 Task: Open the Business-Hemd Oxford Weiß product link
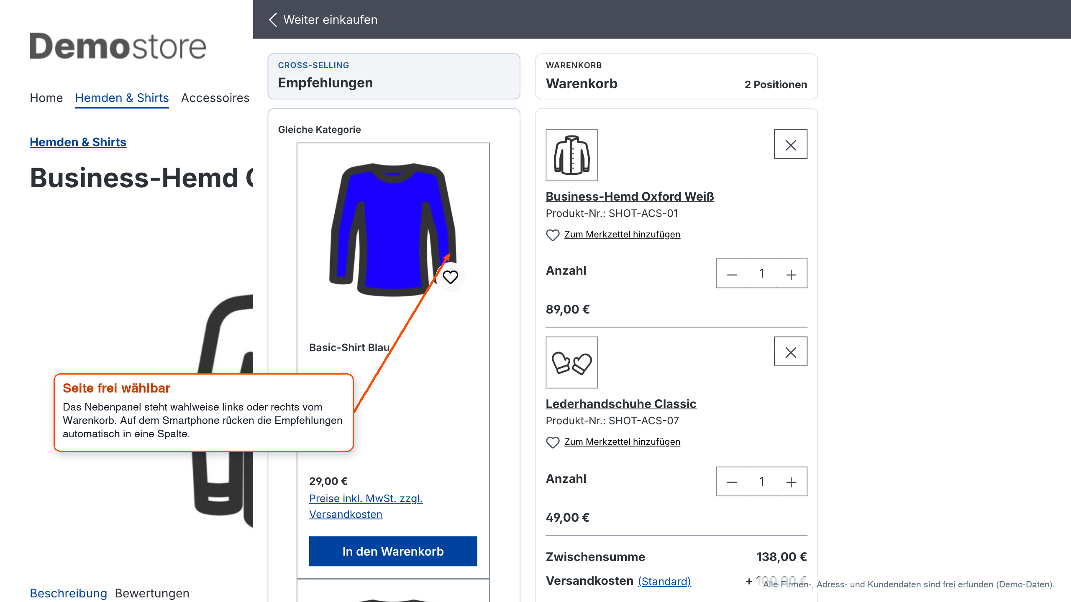(x=630, y=196)
